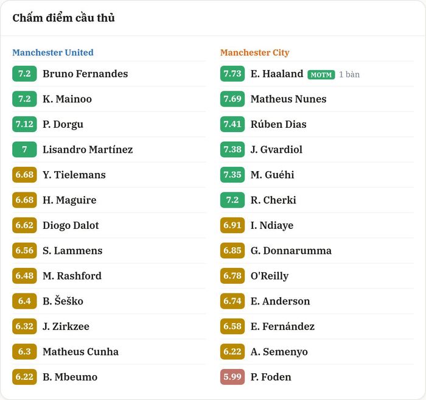The height and width of the screenshot is (400, 426).
Task: Click the 6.91 rating badge for I. Ndiaye
Action: [232, 225]
